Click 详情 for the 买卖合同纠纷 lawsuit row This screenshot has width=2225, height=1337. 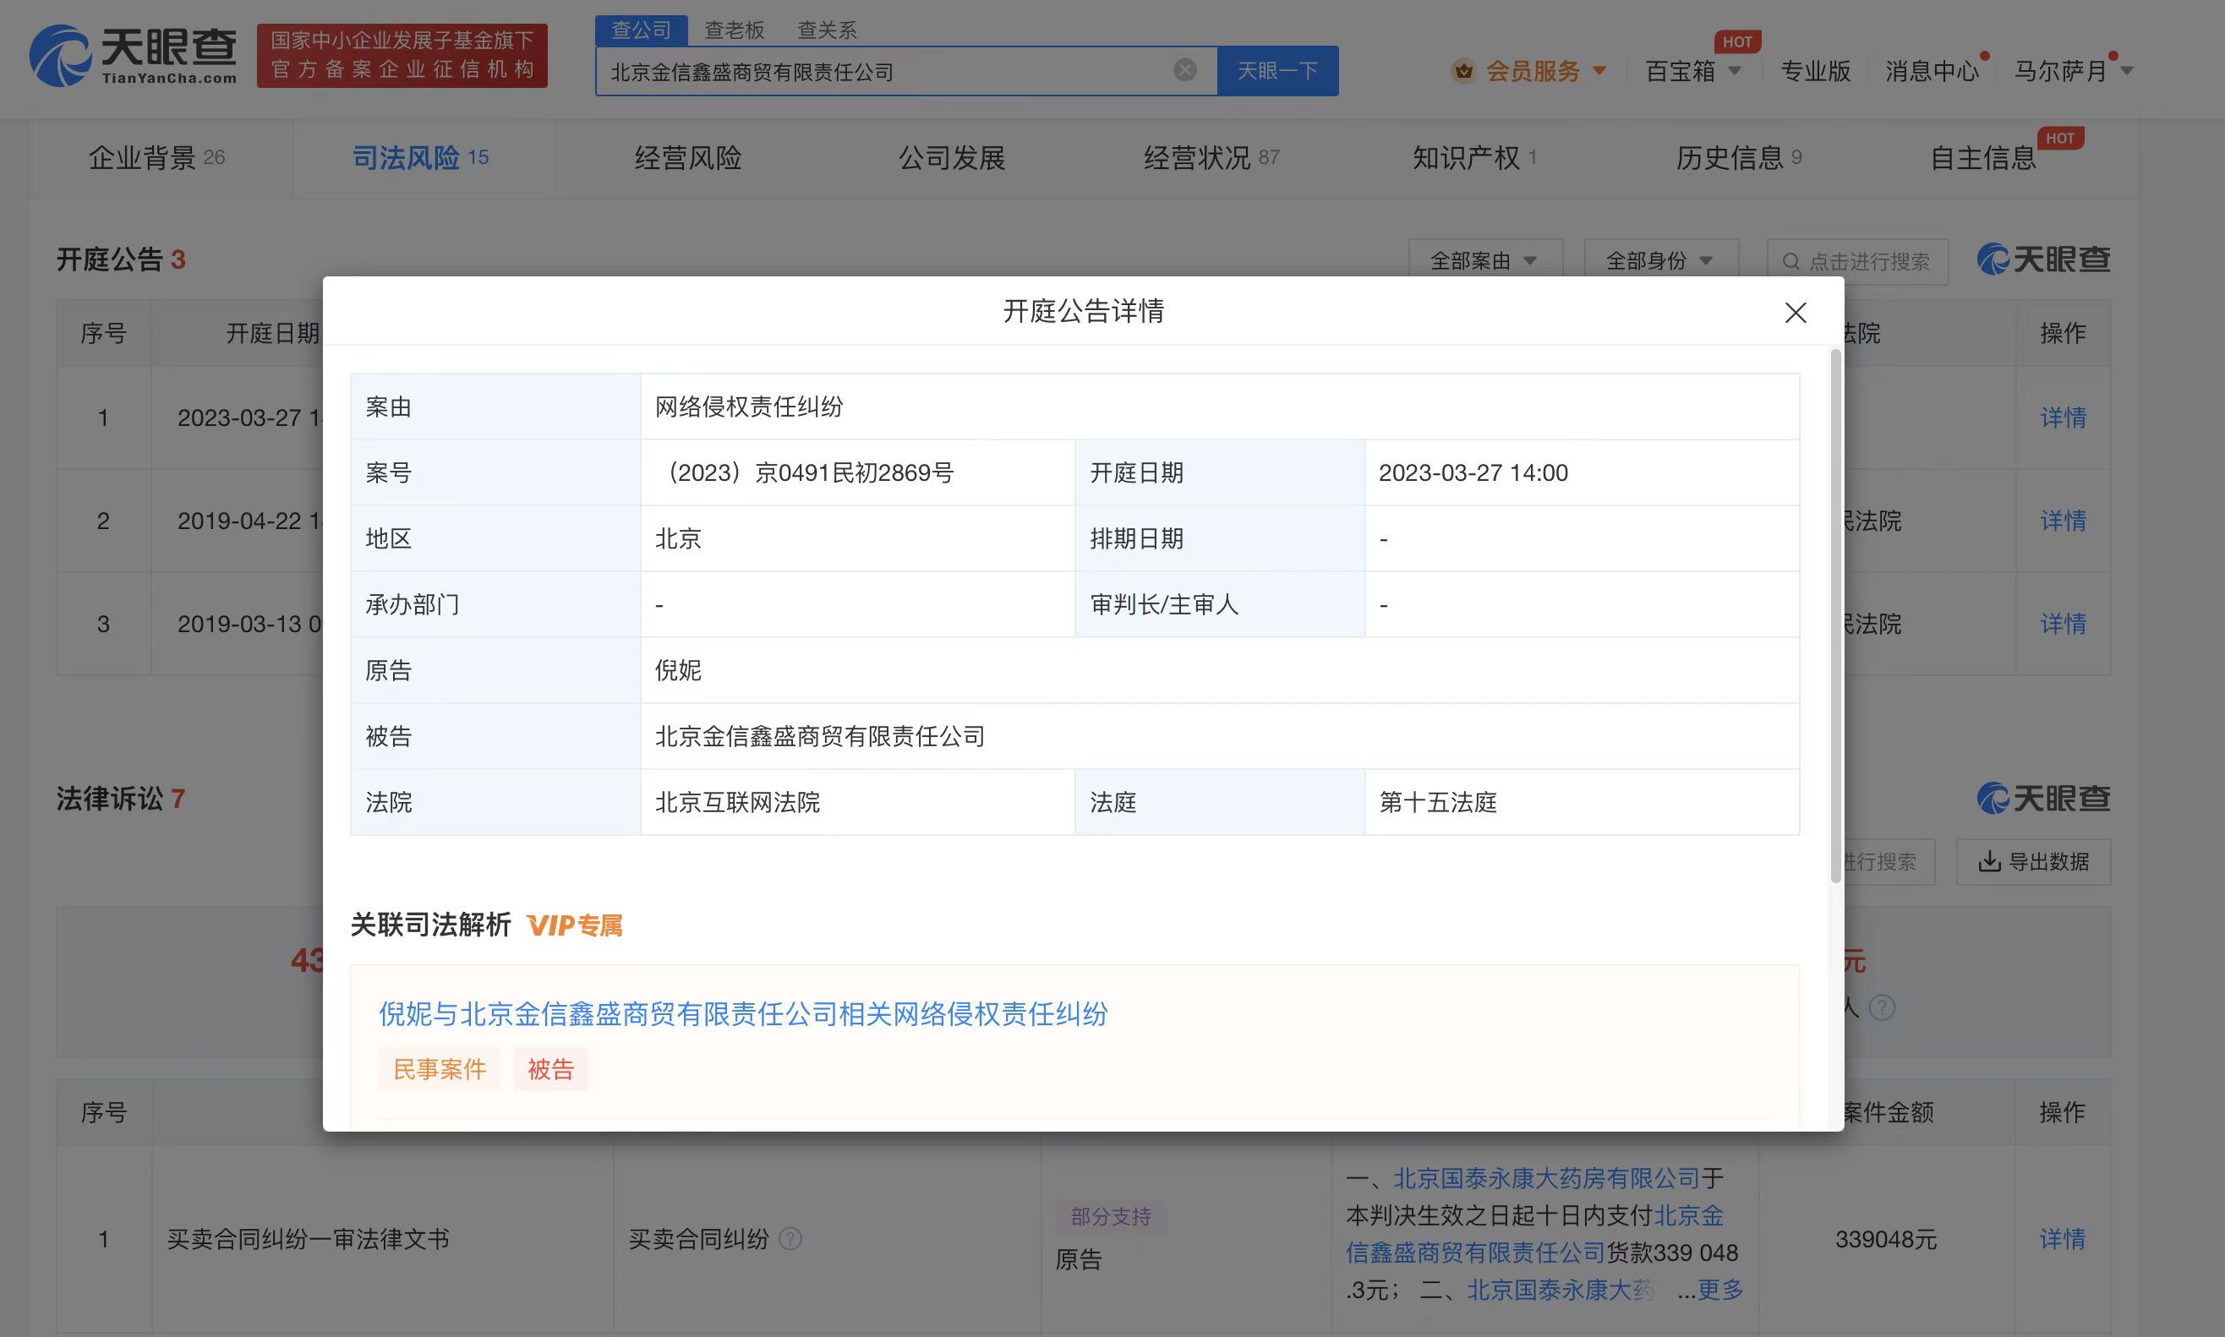(x=2063, y=1239)
